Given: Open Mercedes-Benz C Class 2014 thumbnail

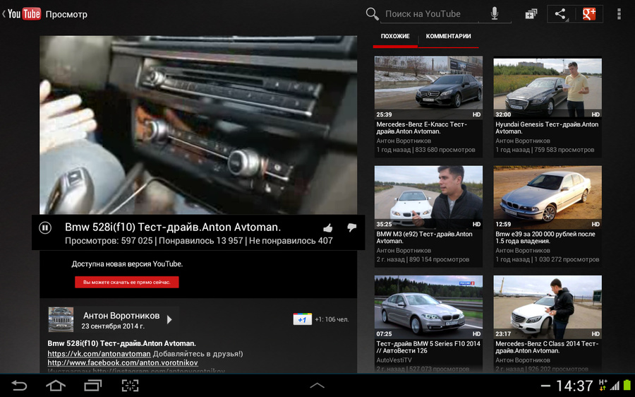Looking at the screenshot, I should coord(548,307).
